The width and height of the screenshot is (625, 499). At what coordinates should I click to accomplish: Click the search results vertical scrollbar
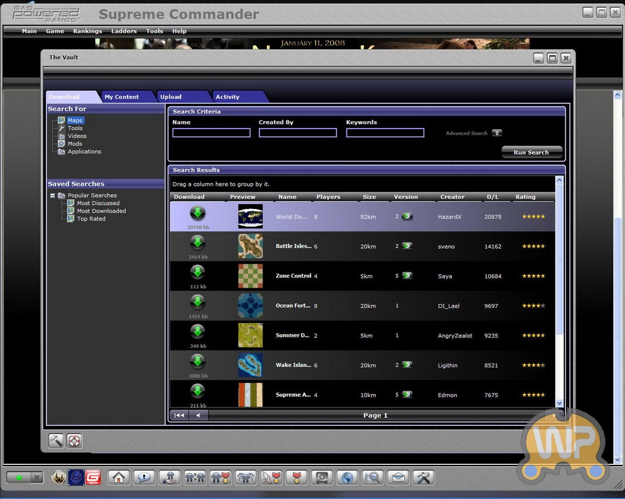click(x=559, y=292)
